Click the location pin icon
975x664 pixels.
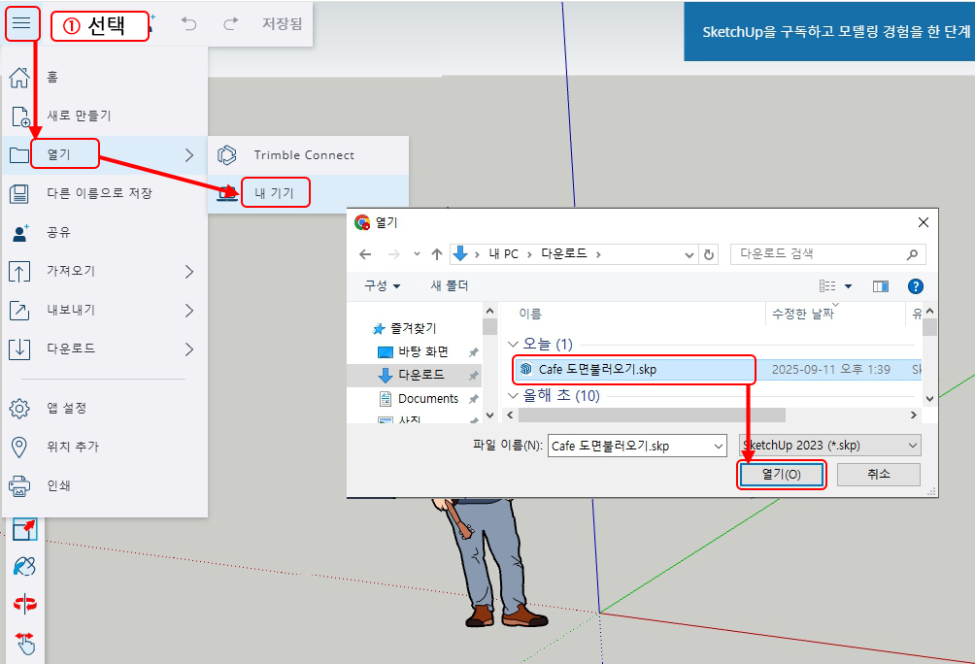click(19, 447)
